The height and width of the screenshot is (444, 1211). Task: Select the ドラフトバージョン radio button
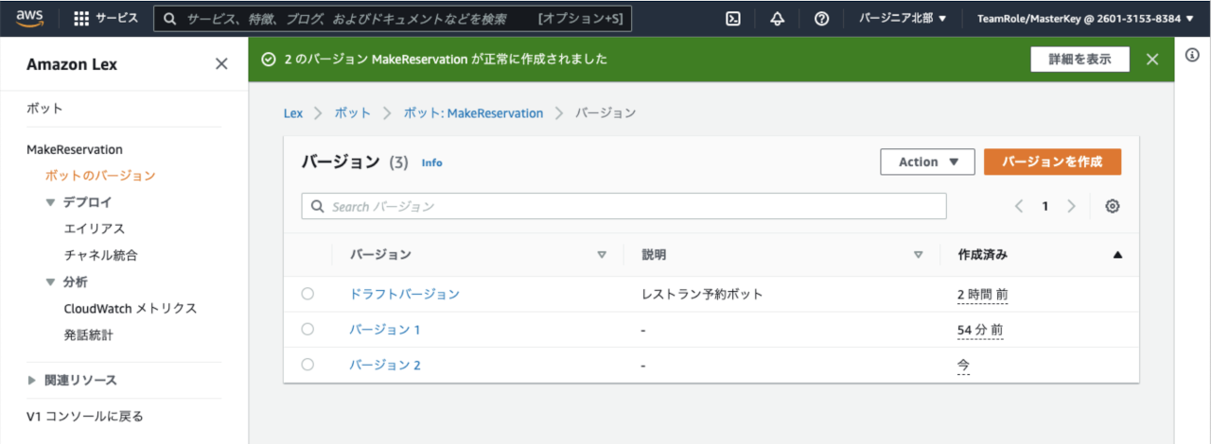tap(307, 294)
